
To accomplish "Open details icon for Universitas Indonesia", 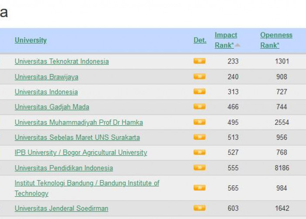I will 199,91.
